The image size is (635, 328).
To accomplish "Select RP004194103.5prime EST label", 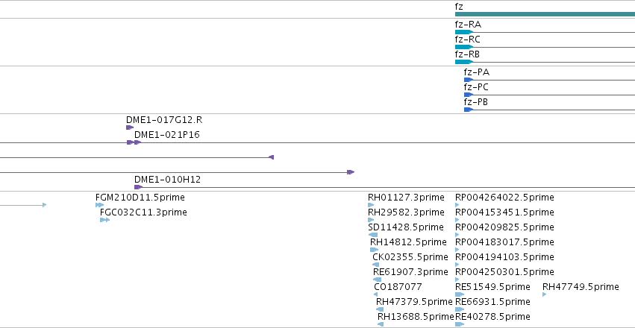I will pyautogui.click(x=504, y=257).
